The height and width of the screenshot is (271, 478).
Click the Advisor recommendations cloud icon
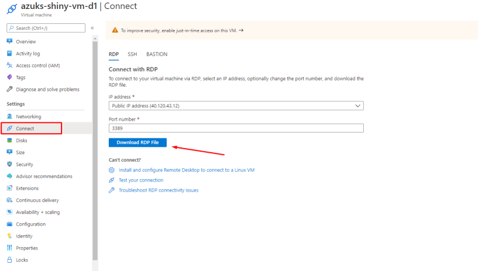(10, 176)
